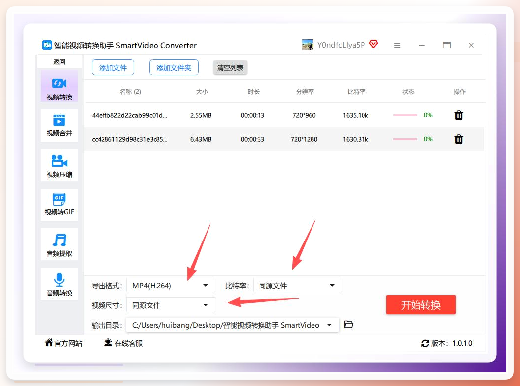
Task: Click the 大小 column header
Action: [x=202, y=92]
